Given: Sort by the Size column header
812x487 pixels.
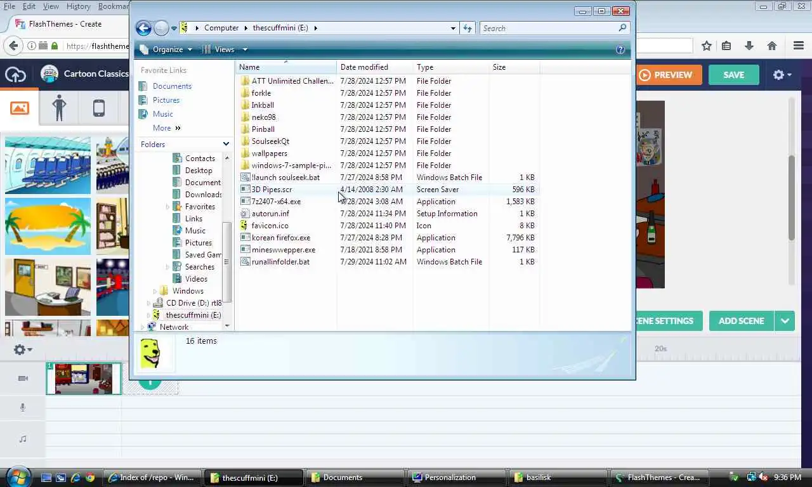Looking at the screenshot, I should (514, 67).
